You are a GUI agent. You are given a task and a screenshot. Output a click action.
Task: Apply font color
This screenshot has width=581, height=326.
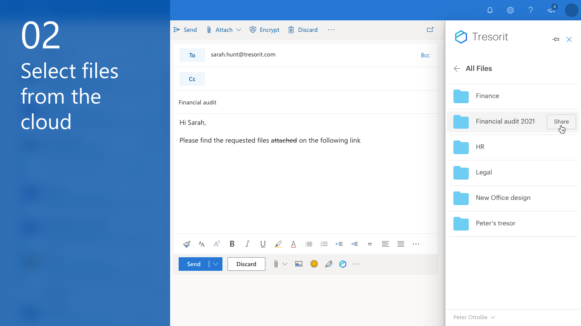click(x=293, y=244)
